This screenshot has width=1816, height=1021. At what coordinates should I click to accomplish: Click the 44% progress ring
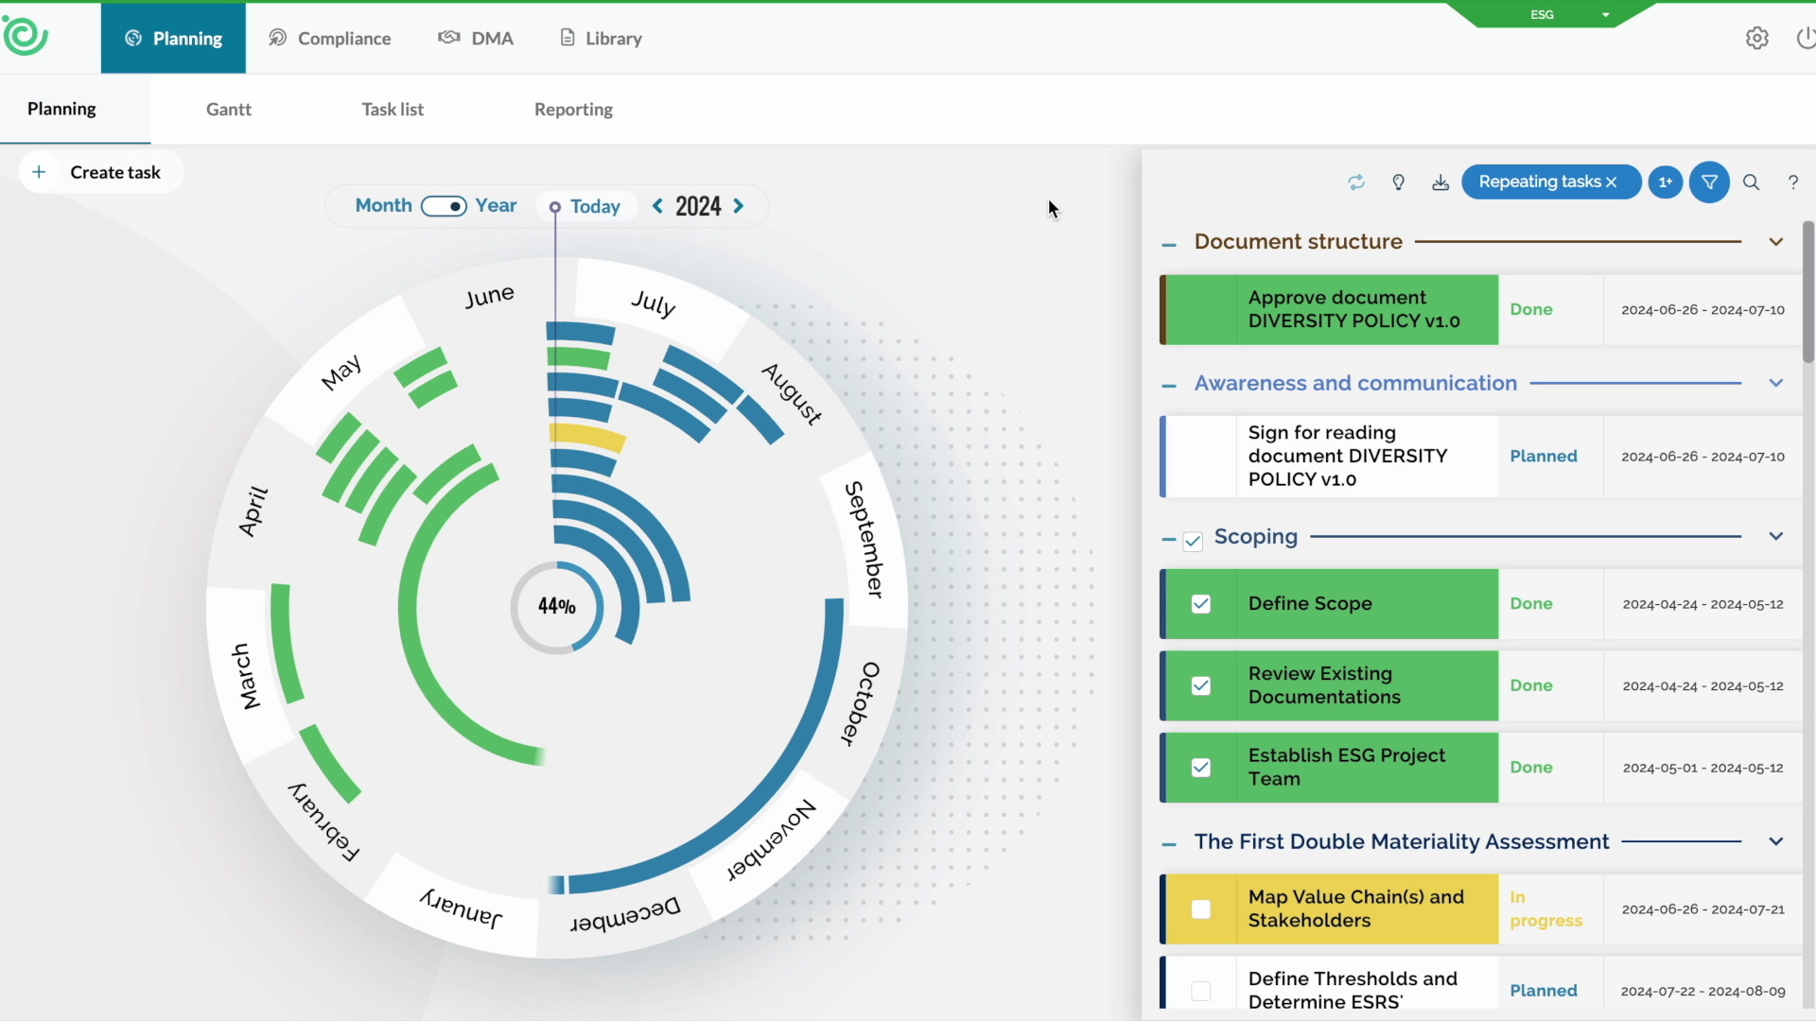click(x=557, y=607)
